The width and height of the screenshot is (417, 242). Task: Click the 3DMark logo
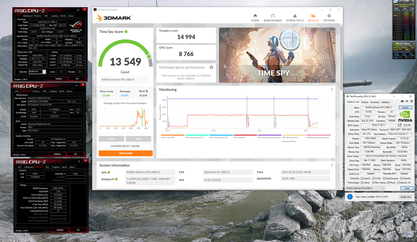[114, 18]
